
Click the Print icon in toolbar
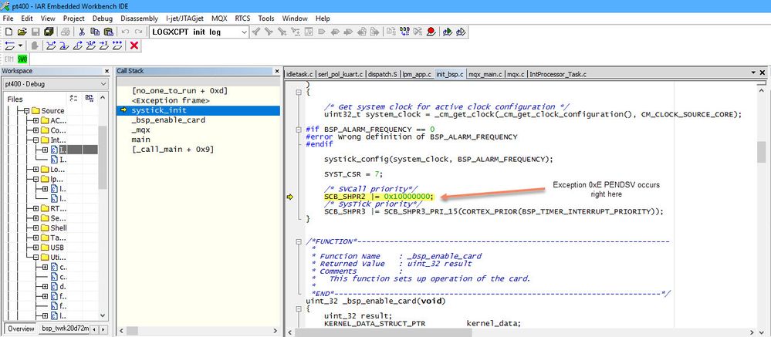[66, 32]
